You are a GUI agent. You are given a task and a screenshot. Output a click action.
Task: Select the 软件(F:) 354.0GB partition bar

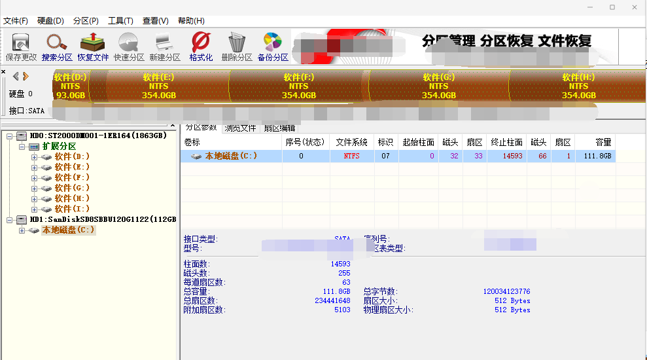[299, 86]
